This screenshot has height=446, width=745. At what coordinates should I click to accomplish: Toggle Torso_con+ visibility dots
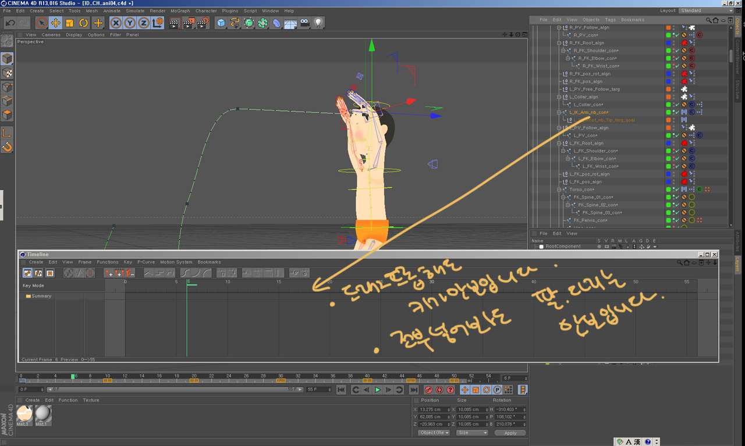[674, 190]
